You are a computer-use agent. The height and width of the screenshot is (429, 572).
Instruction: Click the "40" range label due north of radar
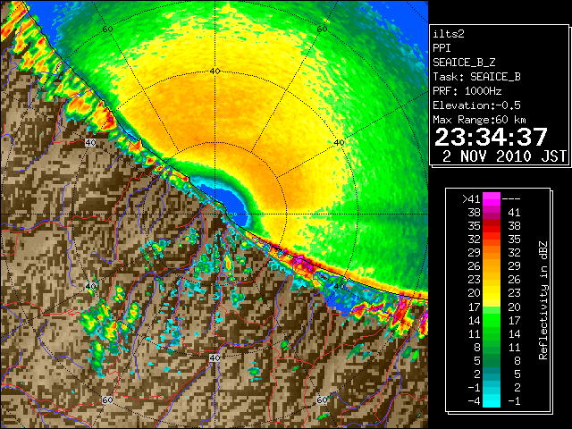pyautogui.click(x=214, y=71)
